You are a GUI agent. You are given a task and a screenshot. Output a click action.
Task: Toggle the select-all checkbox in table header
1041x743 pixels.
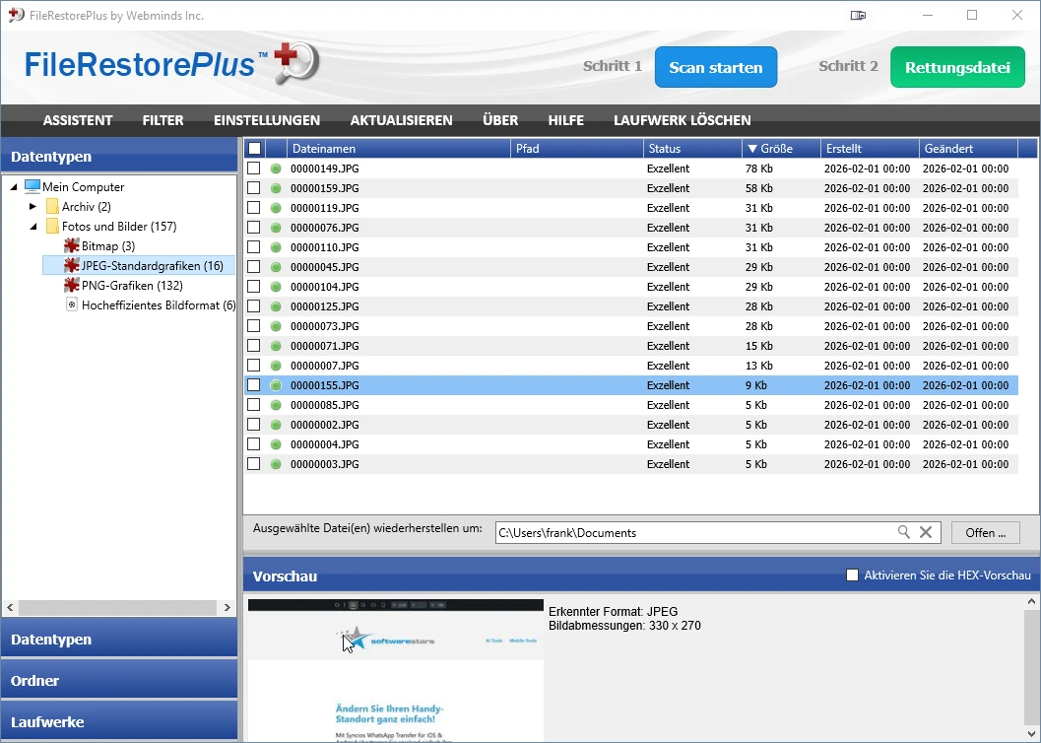tap(254, 149)
